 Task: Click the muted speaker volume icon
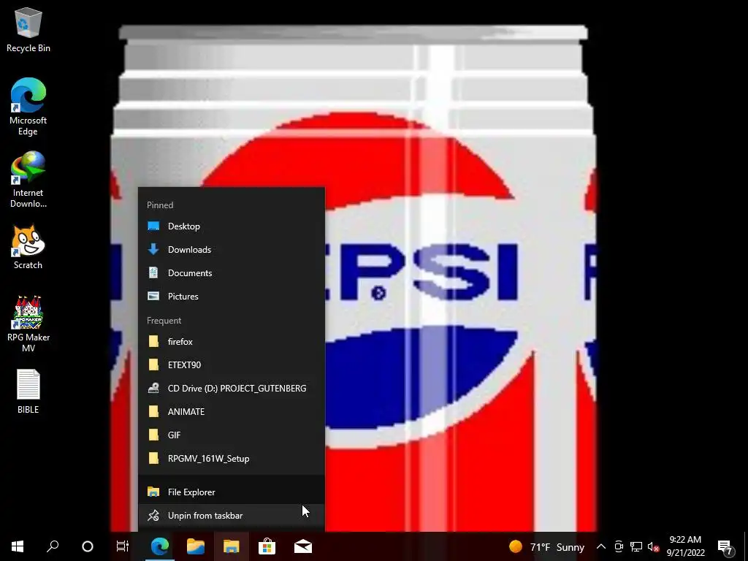(653, 546)
